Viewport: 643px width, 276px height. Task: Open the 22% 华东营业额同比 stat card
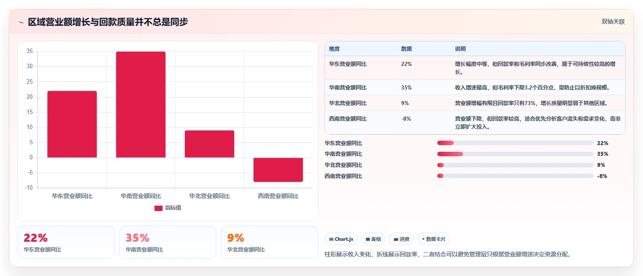coord(66,242)
